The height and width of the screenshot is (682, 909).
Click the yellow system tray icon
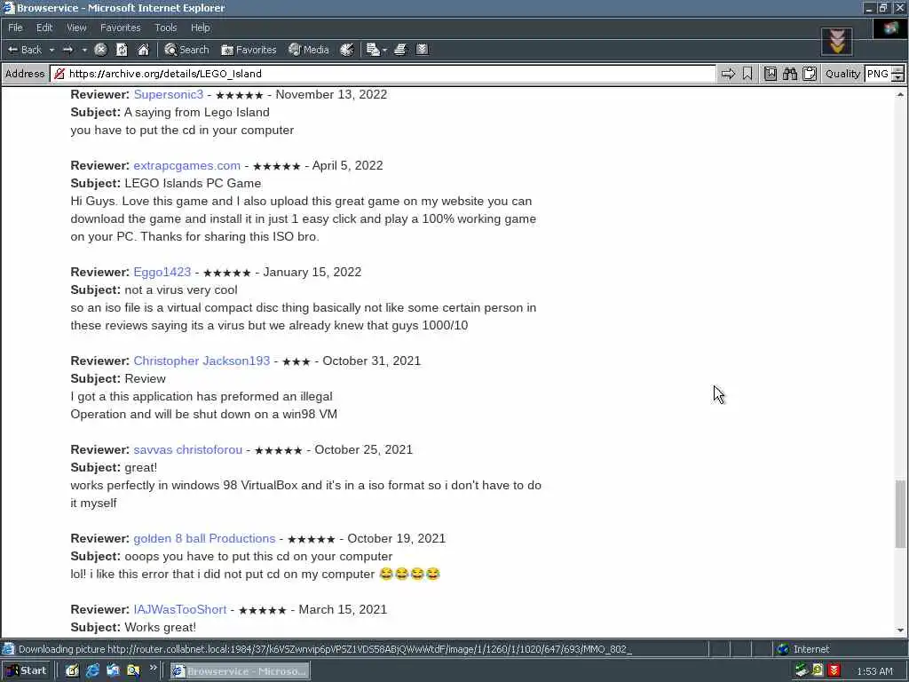818,671
